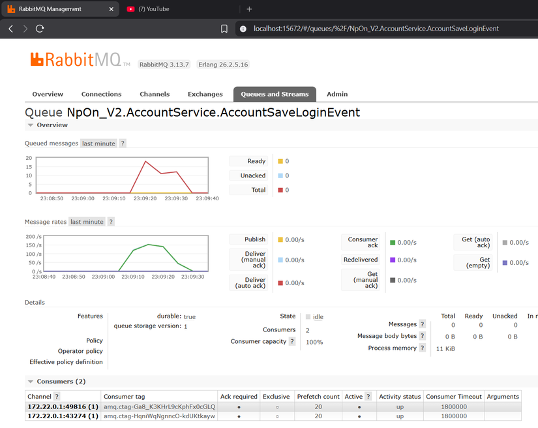Open help next to Channel column header
The image size is (538, 428).
point(57,397)
